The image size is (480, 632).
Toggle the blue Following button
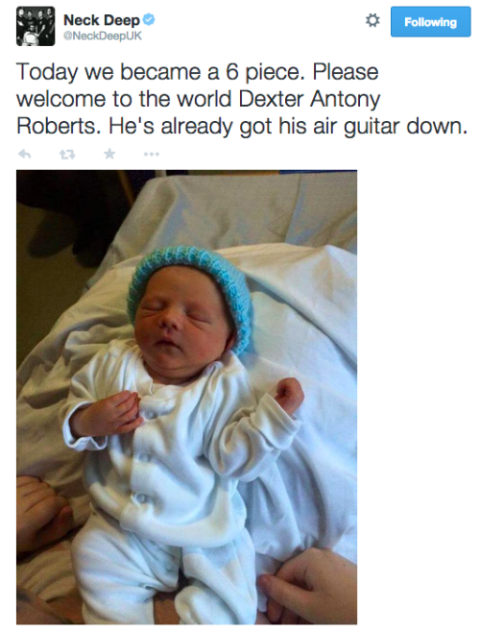pyautogui.click(x=430, y=22)
